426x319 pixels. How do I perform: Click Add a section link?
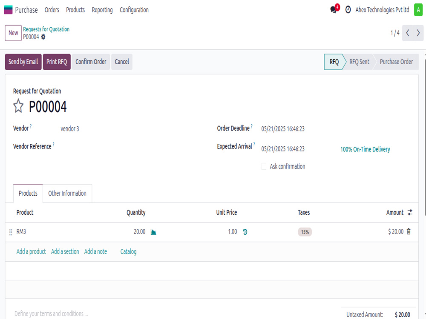coord(65,252)
